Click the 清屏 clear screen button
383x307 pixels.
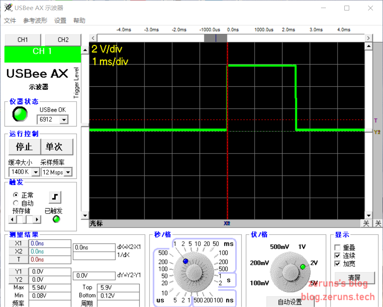pos(354,278)
